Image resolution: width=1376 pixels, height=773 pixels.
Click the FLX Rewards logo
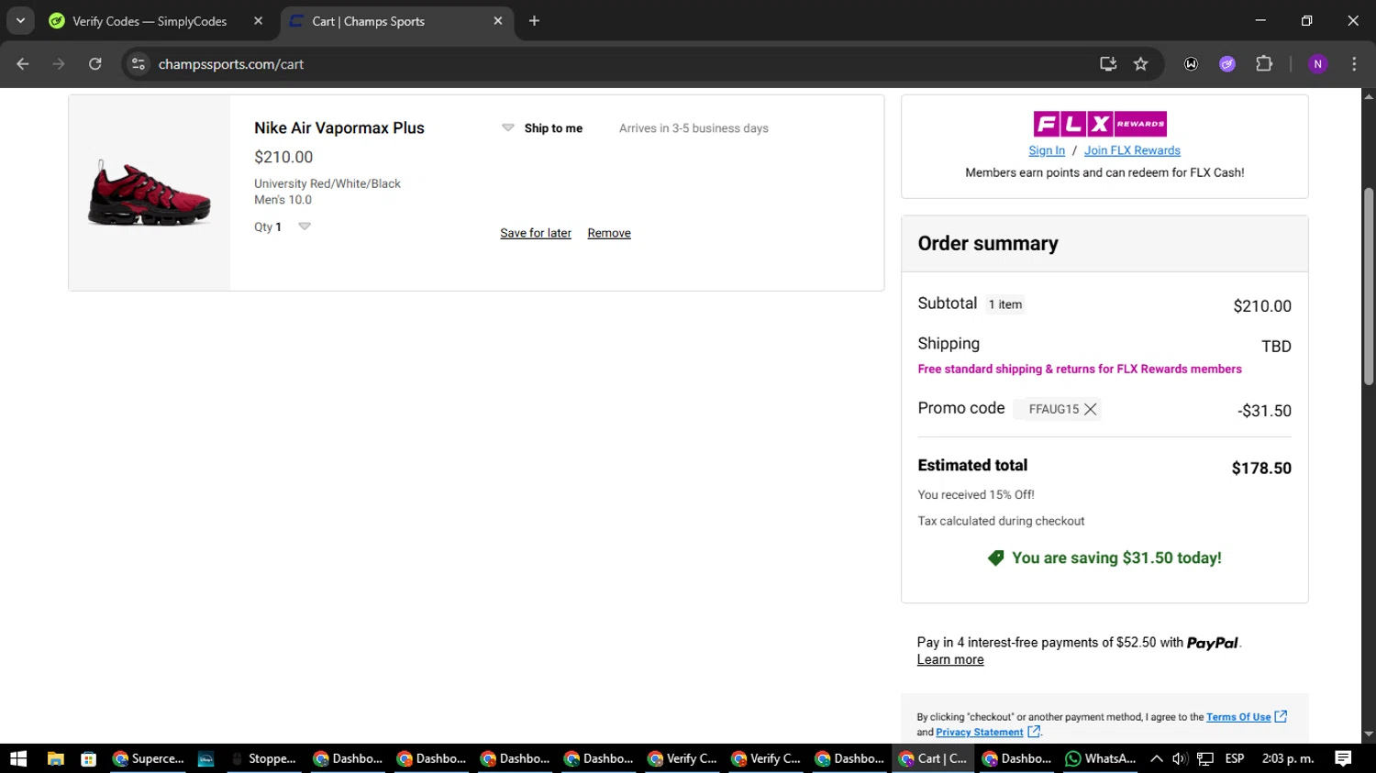pos(1100,124)
